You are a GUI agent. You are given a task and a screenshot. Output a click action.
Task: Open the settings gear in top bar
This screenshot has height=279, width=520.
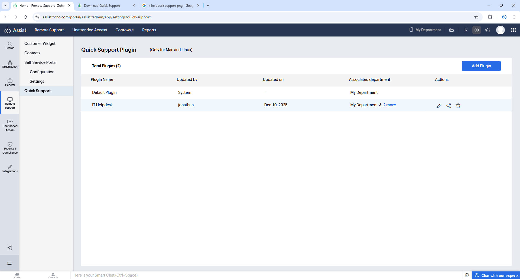point(476,30)
